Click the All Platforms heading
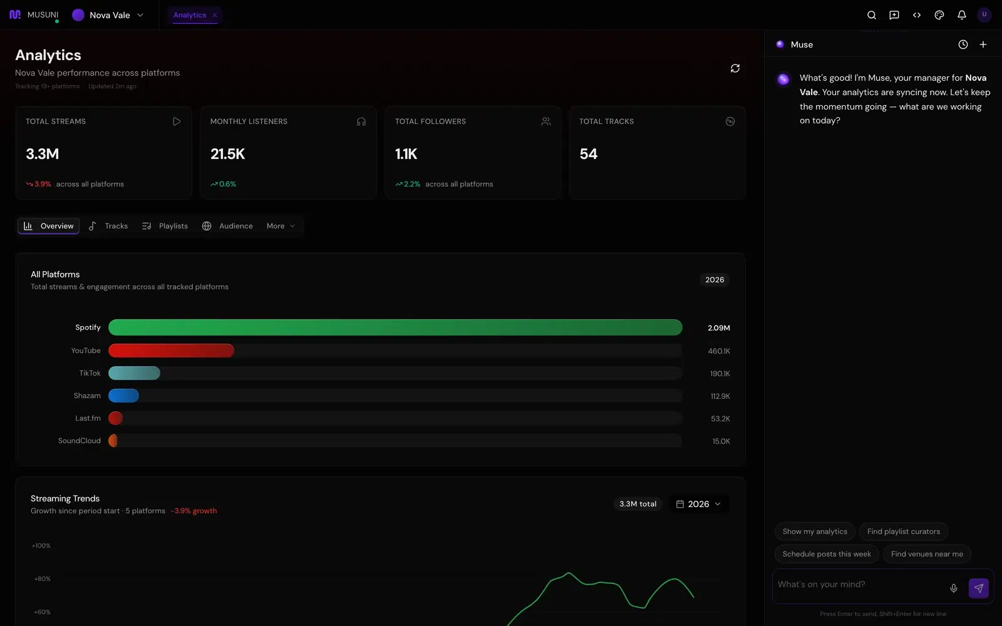Image resolution: width=1002 pixels, height=626 pixels. (55, 274)
